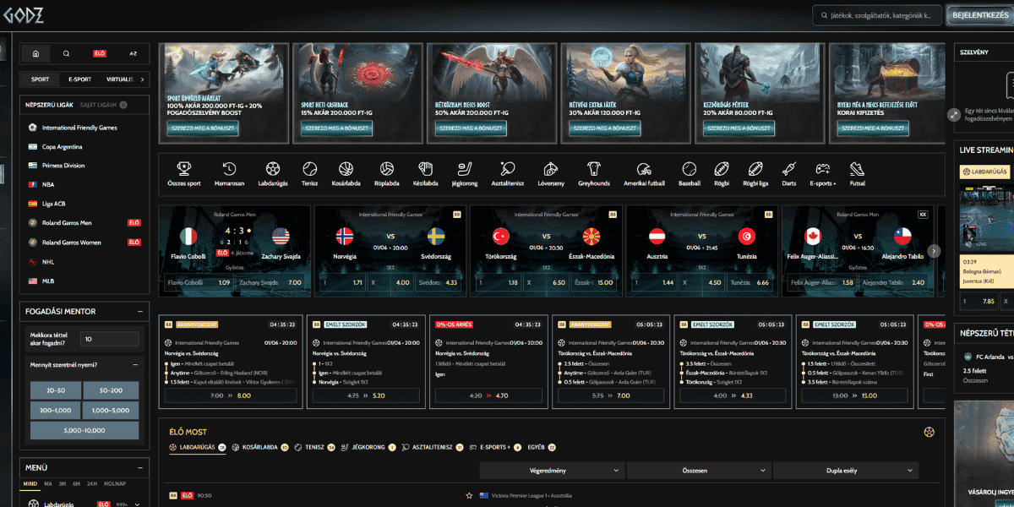The width and height of the screenshot is (1014, 507).
Task: Choose the Rögbi icon
Action: click(721, 168)
